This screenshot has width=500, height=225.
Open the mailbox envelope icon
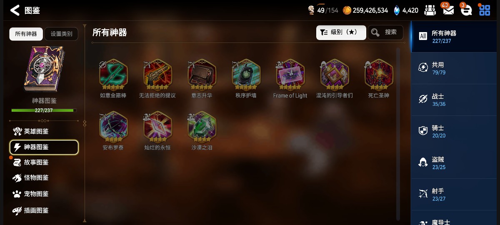click(x=448, y=10)
